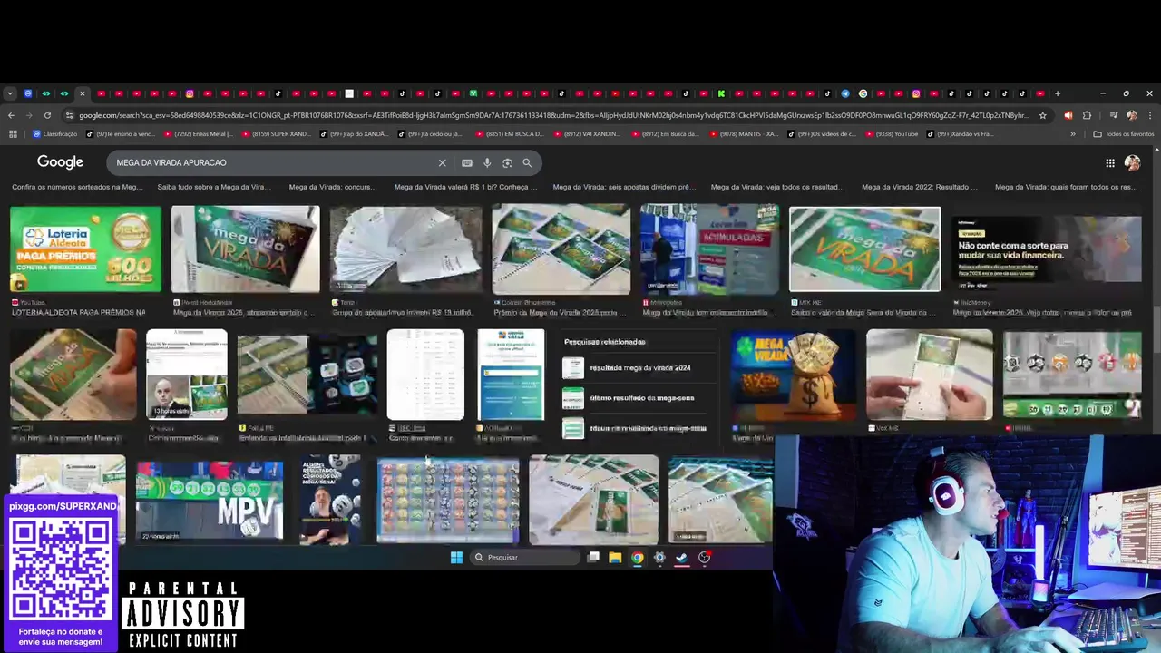The width and height of the screenshot is (1161, 653).
Task: Start voice search with the microphone icon
Action: tap(487, 163)
